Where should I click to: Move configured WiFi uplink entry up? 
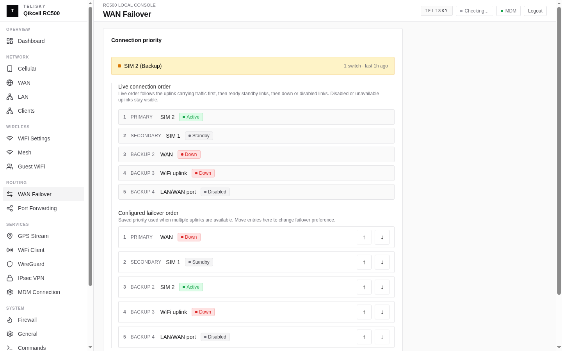point(364,312)
